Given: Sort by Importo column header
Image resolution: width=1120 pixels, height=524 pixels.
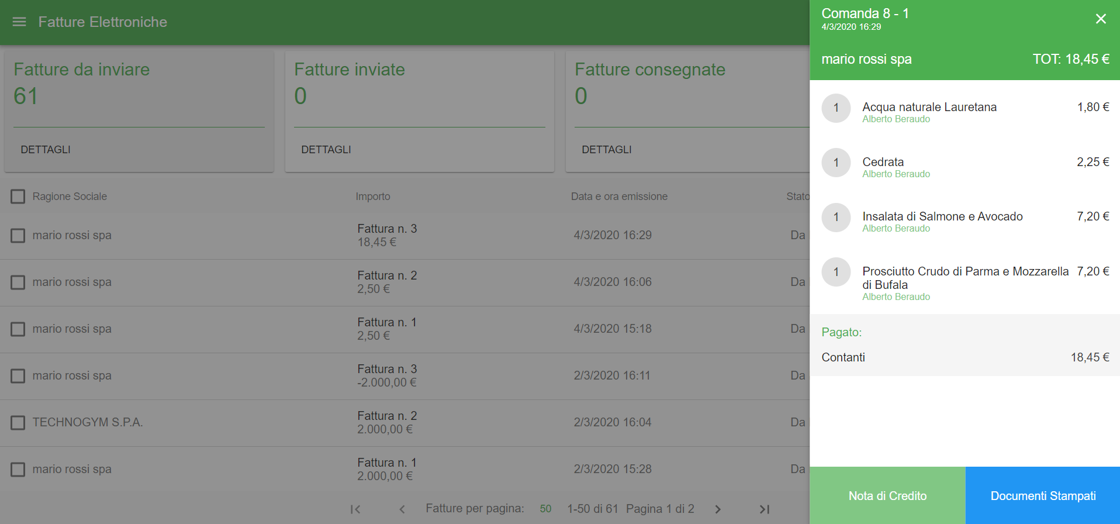Looking at the screenshot, I should [x=372, y=196].
